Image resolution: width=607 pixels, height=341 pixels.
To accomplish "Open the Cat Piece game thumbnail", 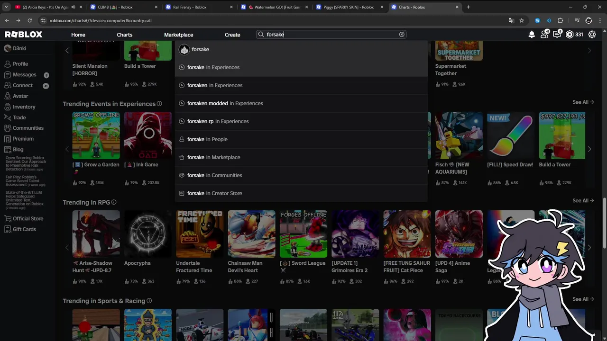I will [x=407, y=234].
